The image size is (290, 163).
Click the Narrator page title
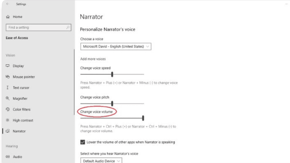(x=91, y=17)
